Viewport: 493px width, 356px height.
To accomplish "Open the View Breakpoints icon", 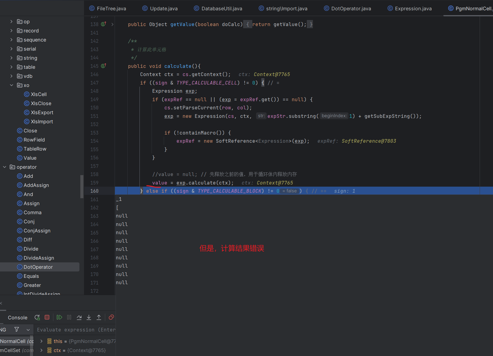I will (111, 317).
